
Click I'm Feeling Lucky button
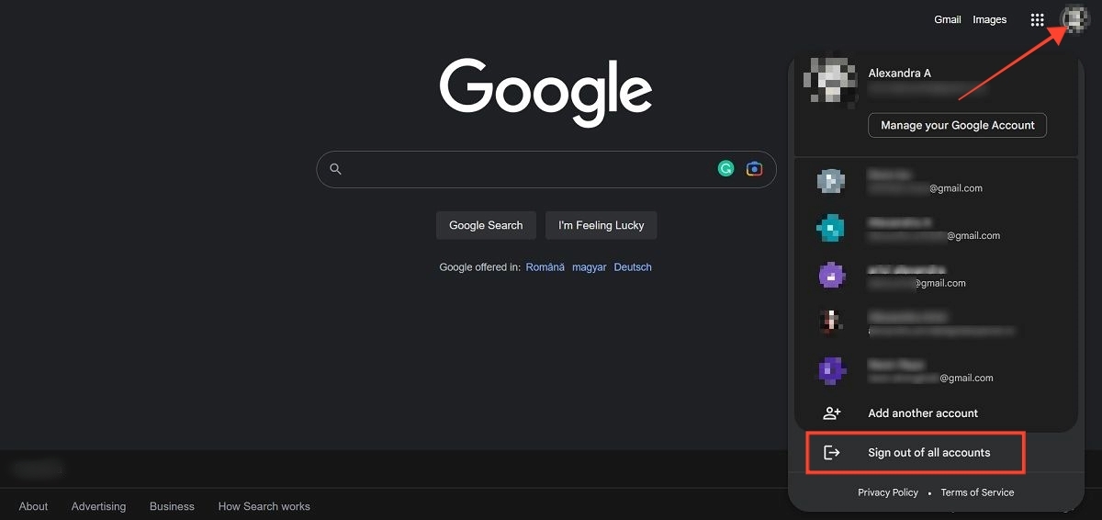tap(602, 225)
